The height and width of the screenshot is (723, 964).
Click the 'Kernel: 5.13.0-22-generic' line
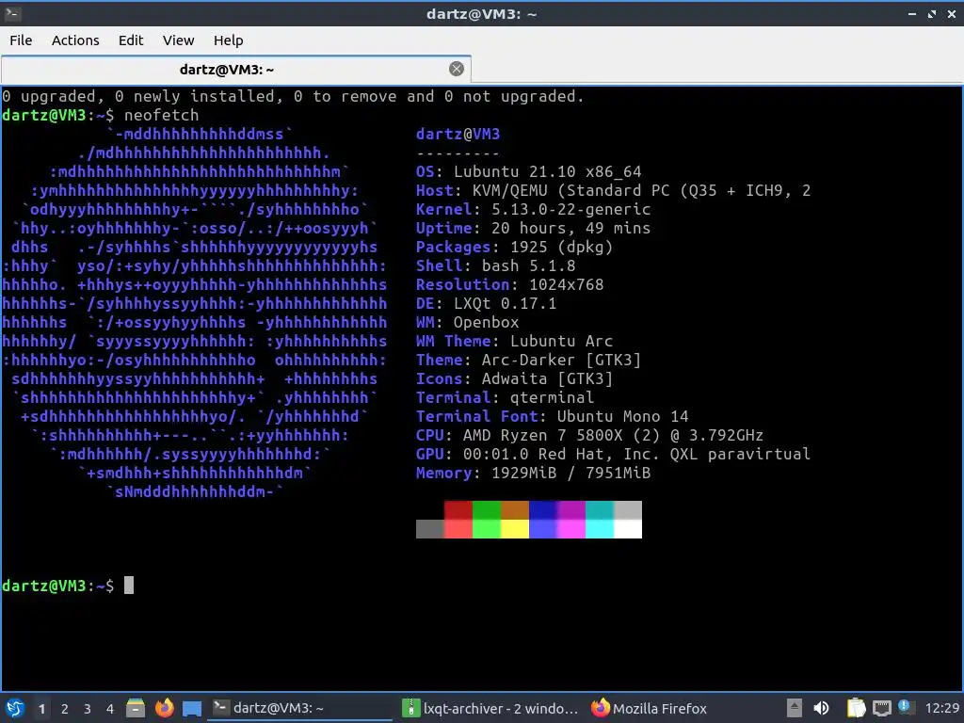pos(533,209)
